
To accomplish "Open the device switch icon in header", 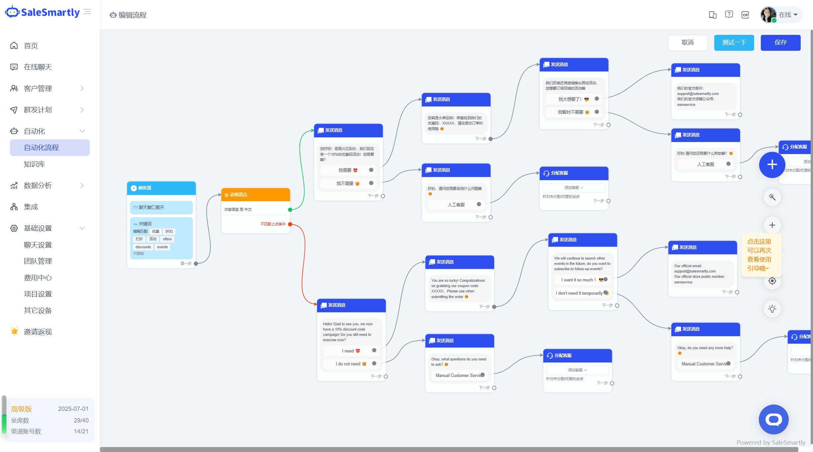I will pos(713,15).
